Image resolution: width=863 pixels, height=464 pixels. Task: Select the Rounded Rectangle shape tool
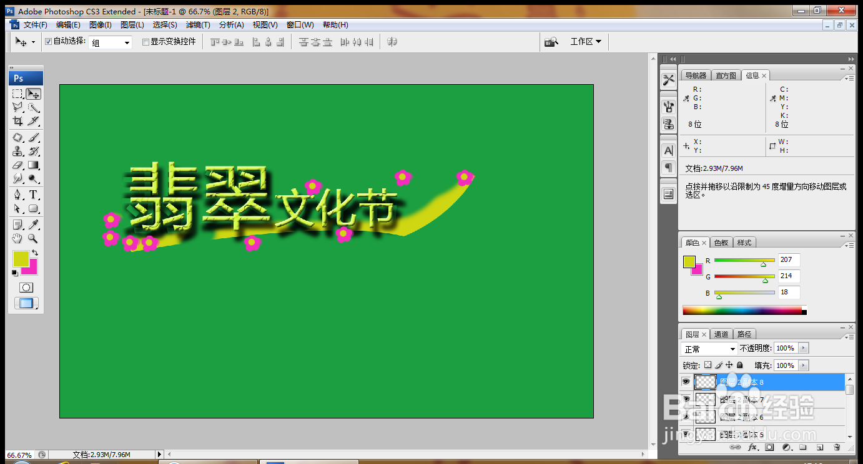(34, 209)
